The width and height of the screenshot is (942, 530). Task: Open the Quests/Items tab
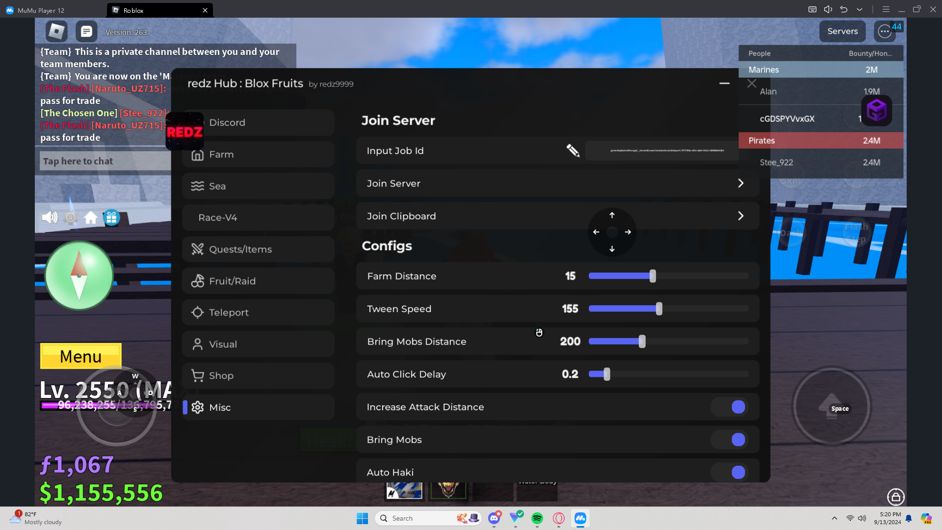259,249
